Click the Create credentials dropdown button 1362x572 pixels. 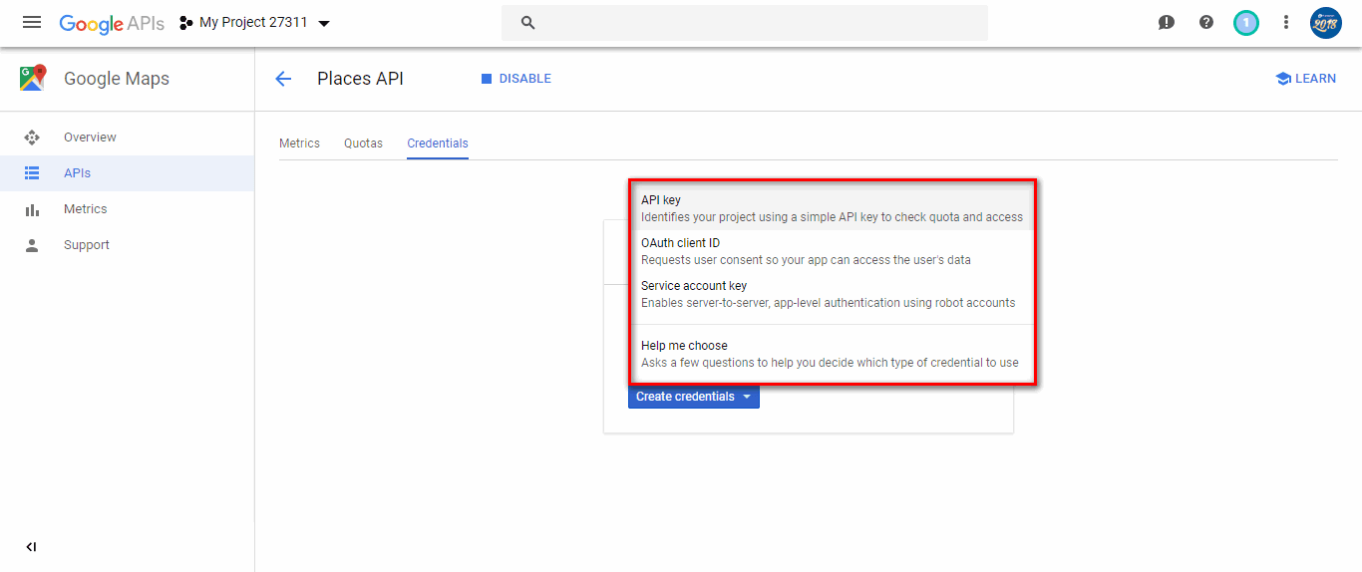[x=694, y=397]
